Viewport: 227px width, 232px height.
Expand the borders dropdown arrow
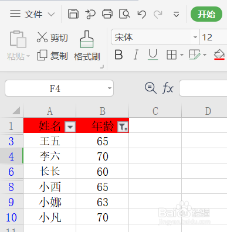tap(182, 54)
